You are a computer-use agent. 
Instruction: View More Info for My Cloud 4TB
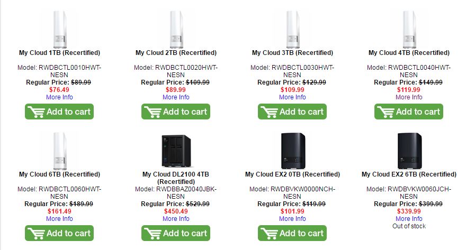tap(409, 97)
